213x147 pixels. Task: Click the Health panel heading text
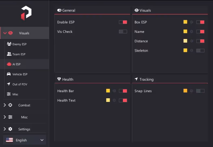68,79
